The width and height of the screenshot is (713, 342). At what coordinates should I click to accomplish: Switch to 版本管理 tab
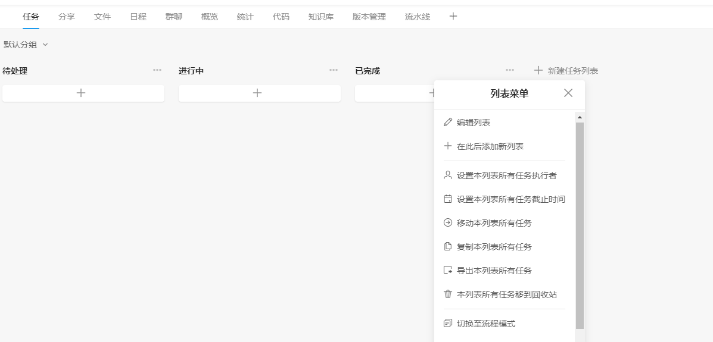(369, 17)
